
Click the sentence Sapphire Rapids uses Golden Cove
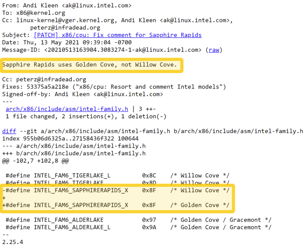coord(89,65)
